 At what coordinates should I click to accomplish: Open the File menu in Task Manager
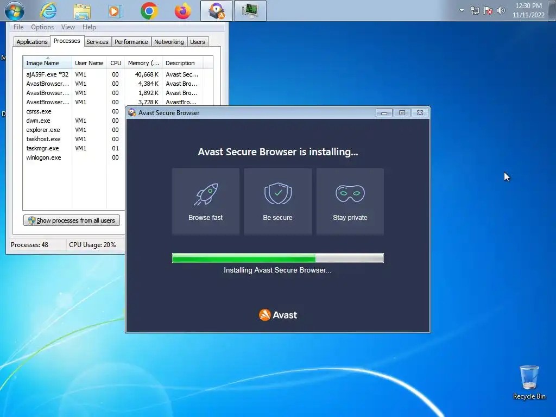(18, 27)
